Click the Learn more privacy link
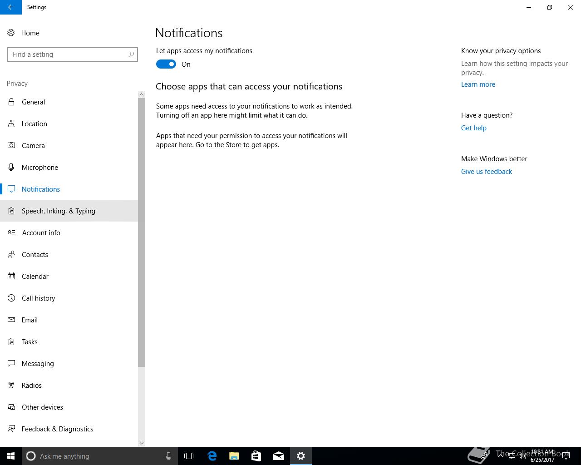The height and width of the screenshot is (465, 581). pyautogui.click(x=478, y=84)
